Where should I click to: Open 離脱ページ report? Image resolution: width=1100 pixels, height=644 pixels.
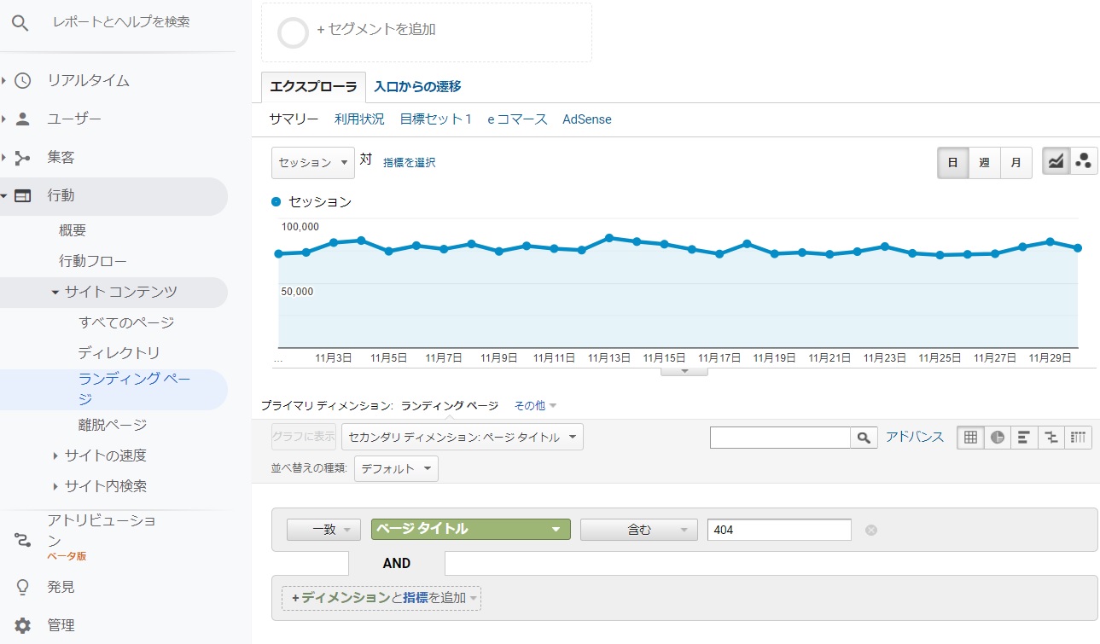pos(112,425)
